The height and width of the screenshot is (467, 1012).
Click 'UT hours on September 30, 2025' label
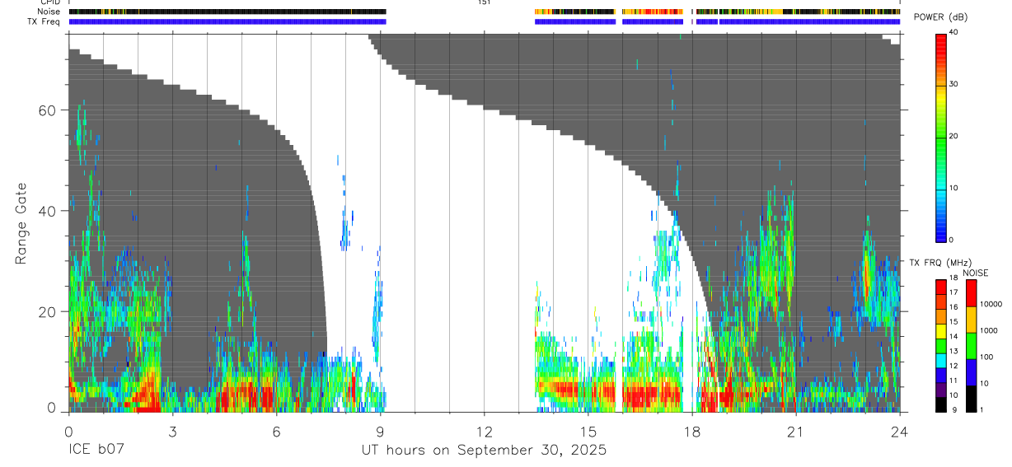click(x=484, y=451)
